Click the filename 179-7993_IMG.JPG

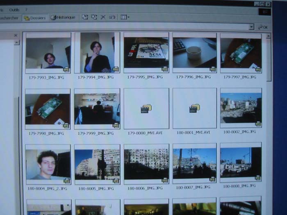coord(46,77)
